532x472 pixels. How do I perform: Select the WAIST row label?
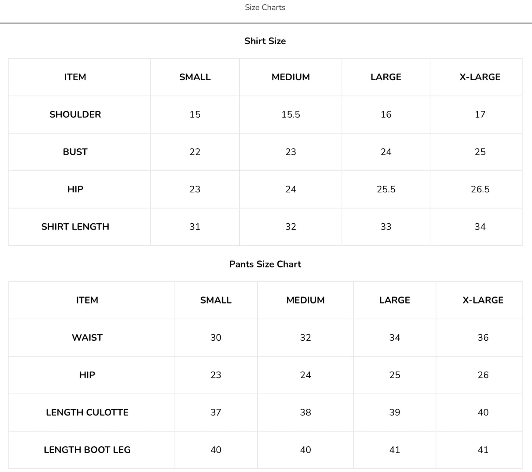pyautogui.click(x=87, y=337)
